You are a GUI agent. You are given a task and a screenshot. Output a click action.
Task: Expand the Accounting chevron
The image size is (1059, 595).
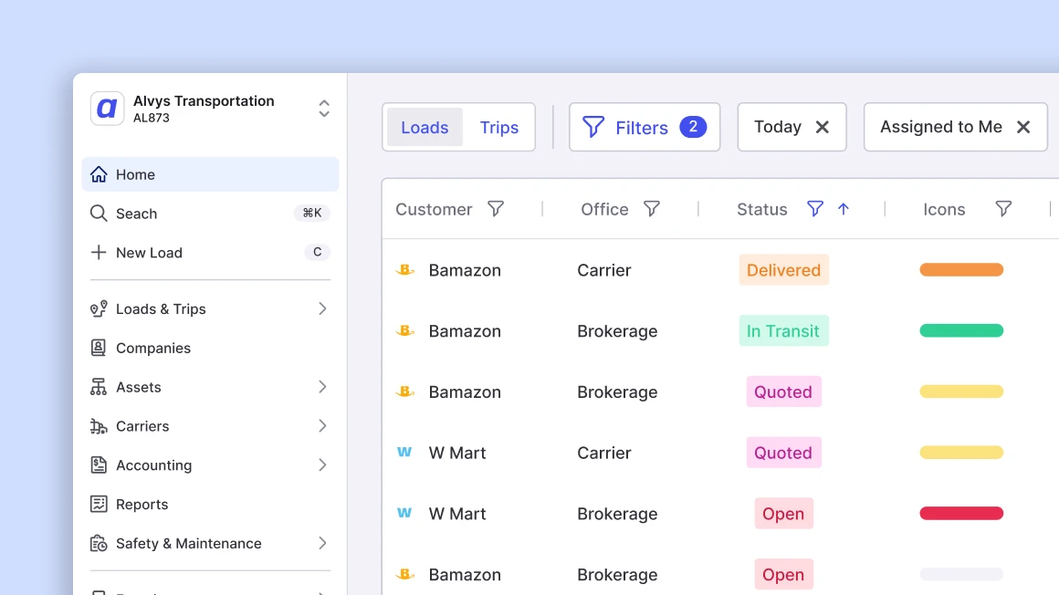pyautogui.click(x=322, y=465)
